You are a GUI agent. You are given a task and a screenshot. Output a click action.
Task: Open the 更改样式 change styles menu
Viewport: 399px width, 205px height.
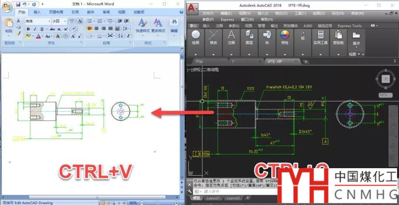pyautogui.click(x=158, y=26)
